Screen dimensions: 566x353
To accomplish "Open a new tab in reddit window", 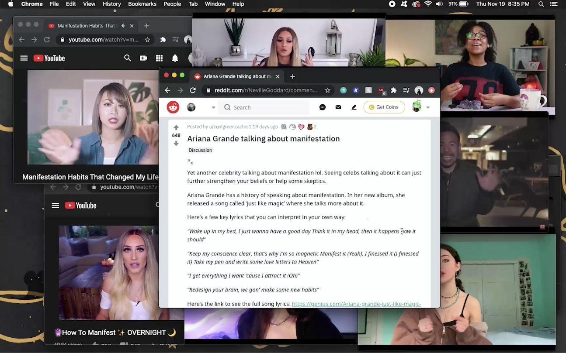I will point(292,76).
